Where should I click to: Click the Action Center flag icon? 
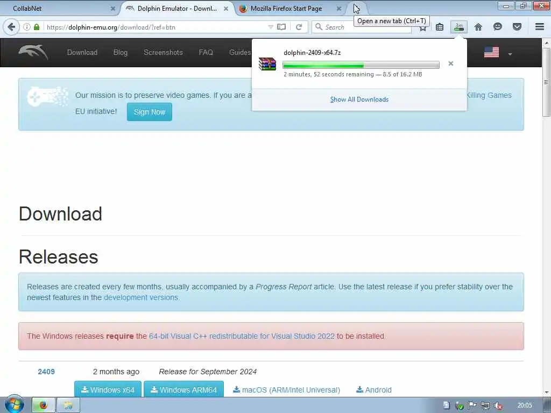[x=472, y=405]
